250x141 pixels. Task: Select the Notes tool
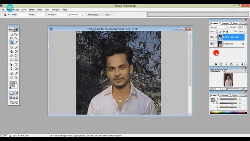pos(11,74)
